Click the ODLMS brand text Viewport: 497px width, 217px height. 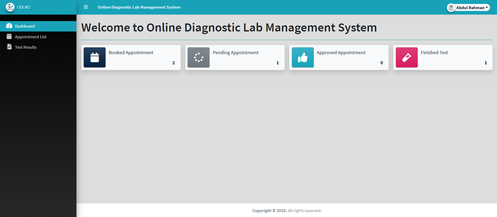click(x=24, y=7)
